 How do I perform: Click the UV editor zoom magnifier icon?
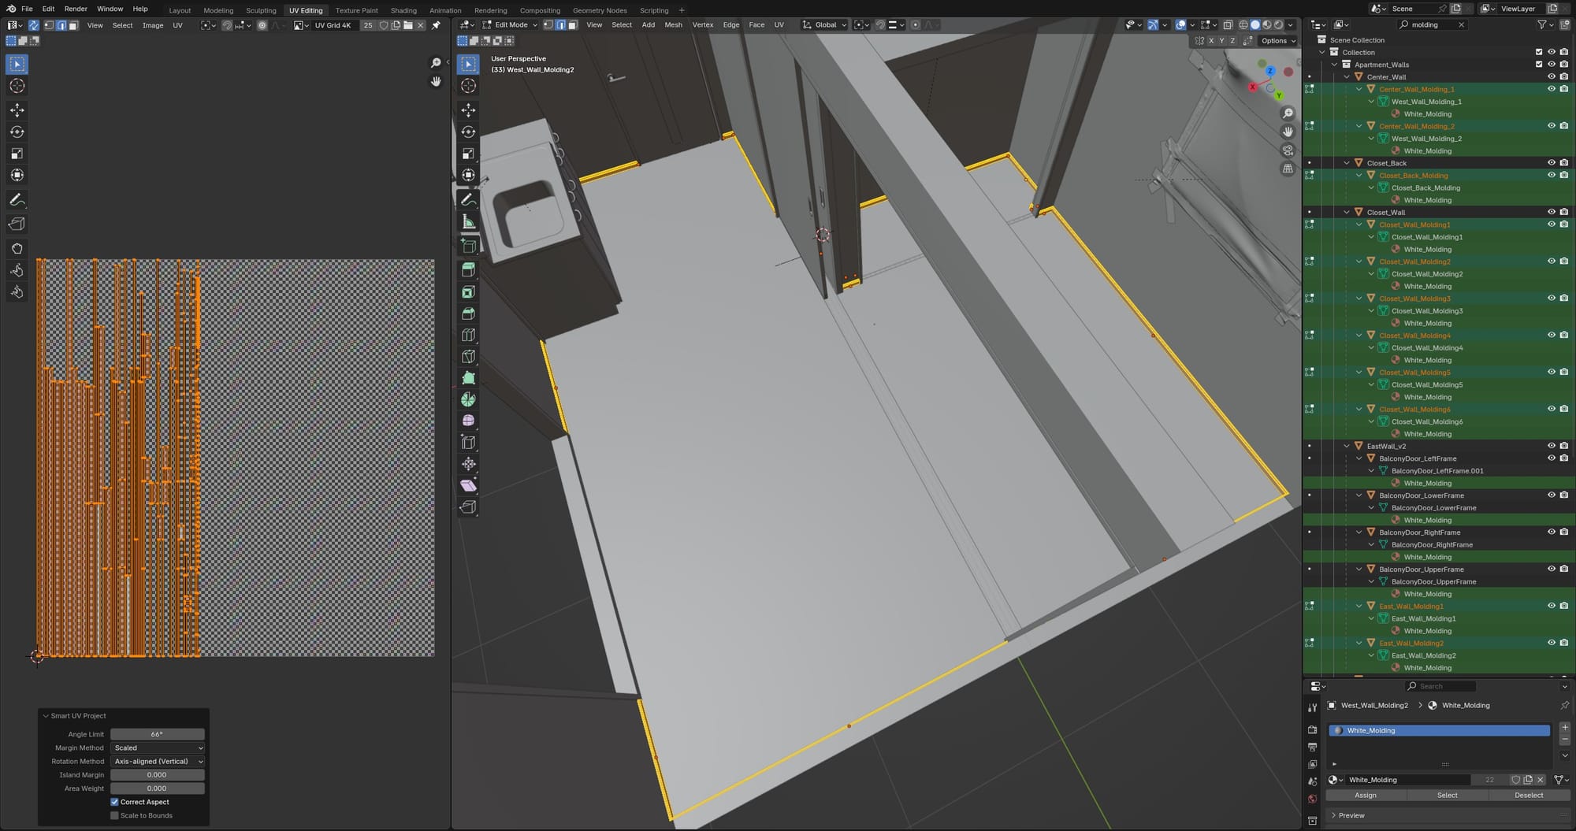(436, 63)
